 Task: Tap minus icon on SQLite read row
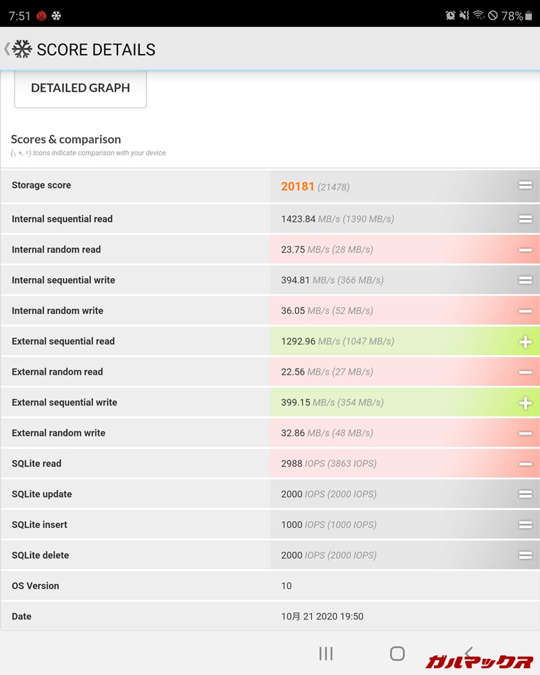click(525, 464)
